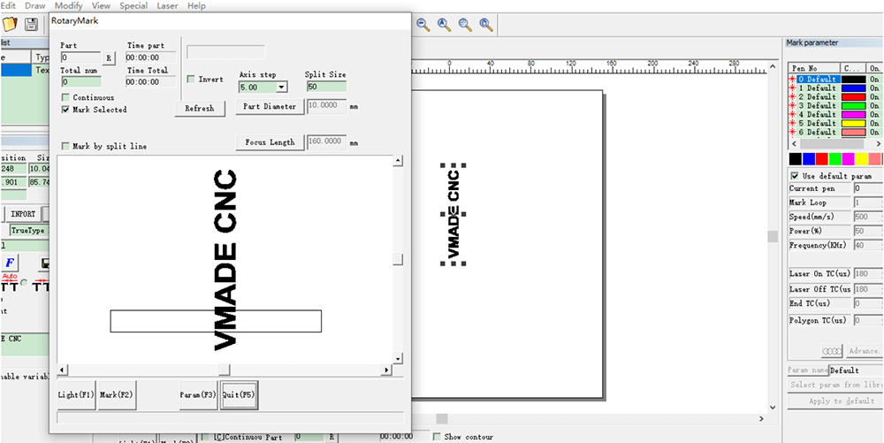This screenshot has width=884, height=443.
Task: Click the preview horizontal scrollbar thumb
Action: 225,370
